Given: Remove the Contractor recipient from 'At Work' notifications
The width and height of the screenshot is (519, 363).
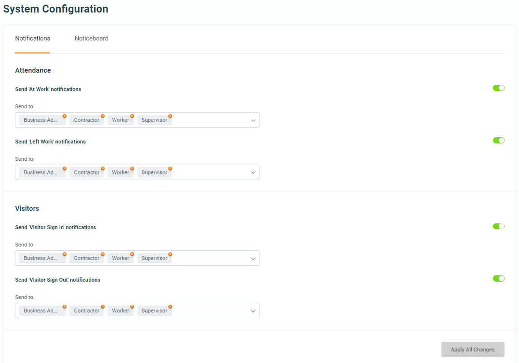Looking at the screenshot, I should tap(102, 117).
